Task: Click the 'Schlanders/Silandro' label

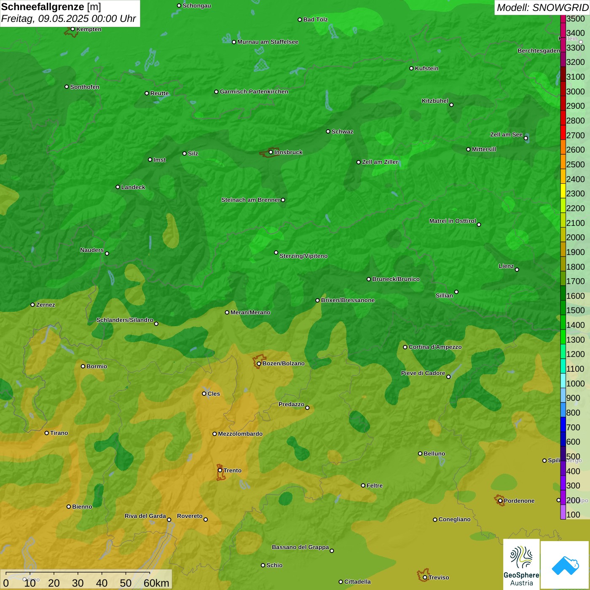Action: click(125, 320)
